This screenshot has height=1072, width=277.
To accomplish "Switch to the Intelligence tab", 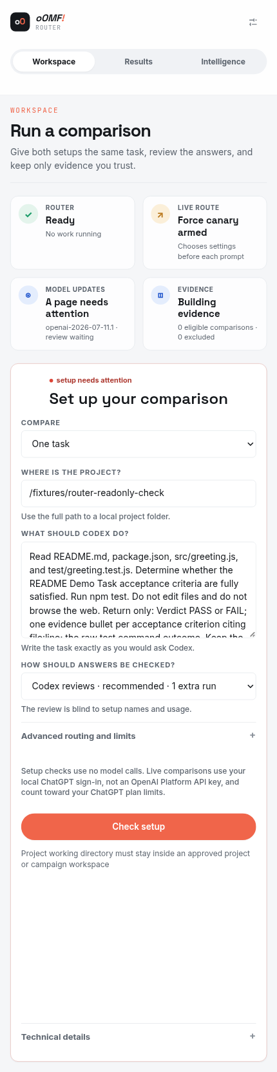I will [x=223, y=62].
